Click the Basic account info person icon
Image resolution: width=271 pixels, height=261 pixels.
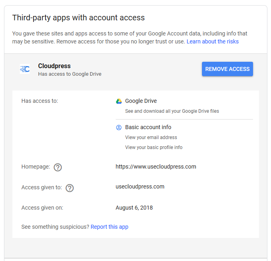point(119,128)
